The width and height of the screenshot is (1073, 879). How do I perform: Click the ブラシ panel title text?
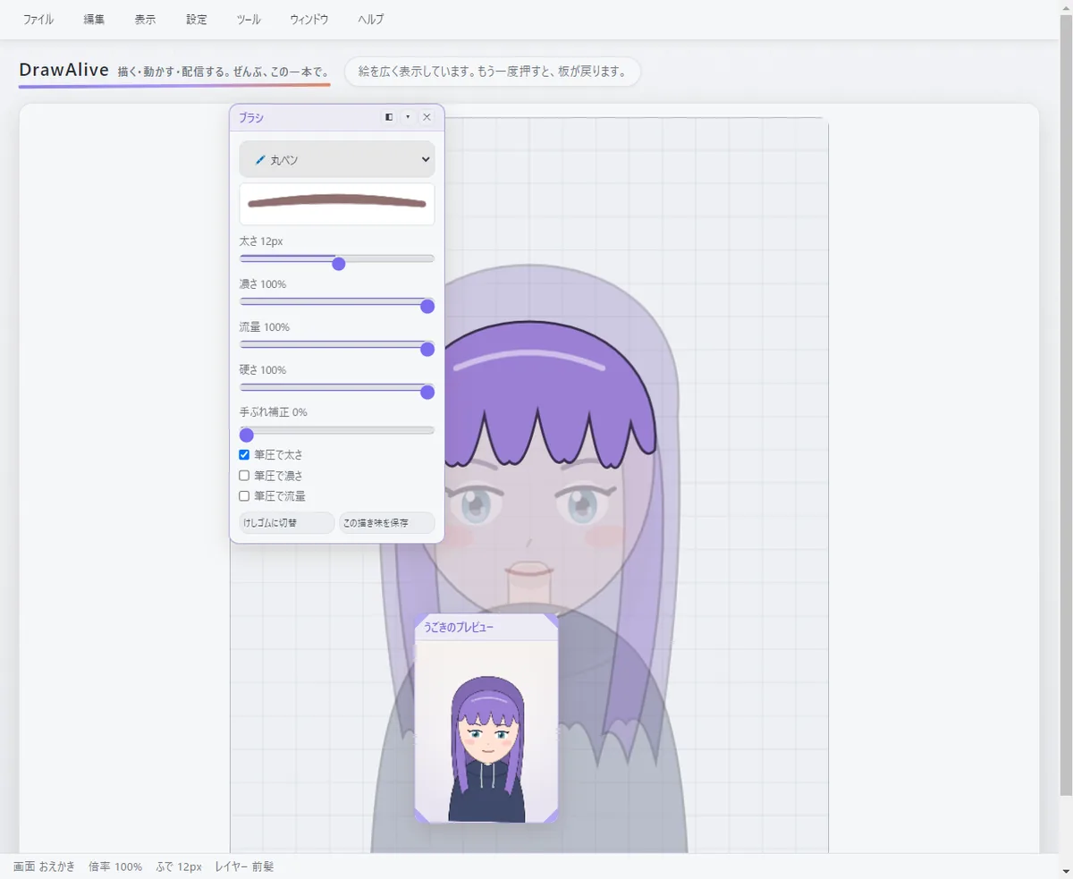tap(251, 118)
